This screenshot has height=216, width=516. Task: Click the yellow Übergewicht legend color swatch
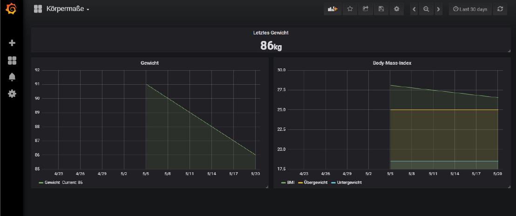tap(300, 182)
